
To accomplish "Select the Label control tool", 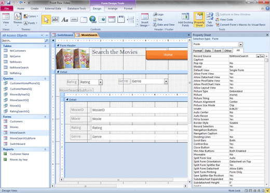I will (x=65, y=20).
